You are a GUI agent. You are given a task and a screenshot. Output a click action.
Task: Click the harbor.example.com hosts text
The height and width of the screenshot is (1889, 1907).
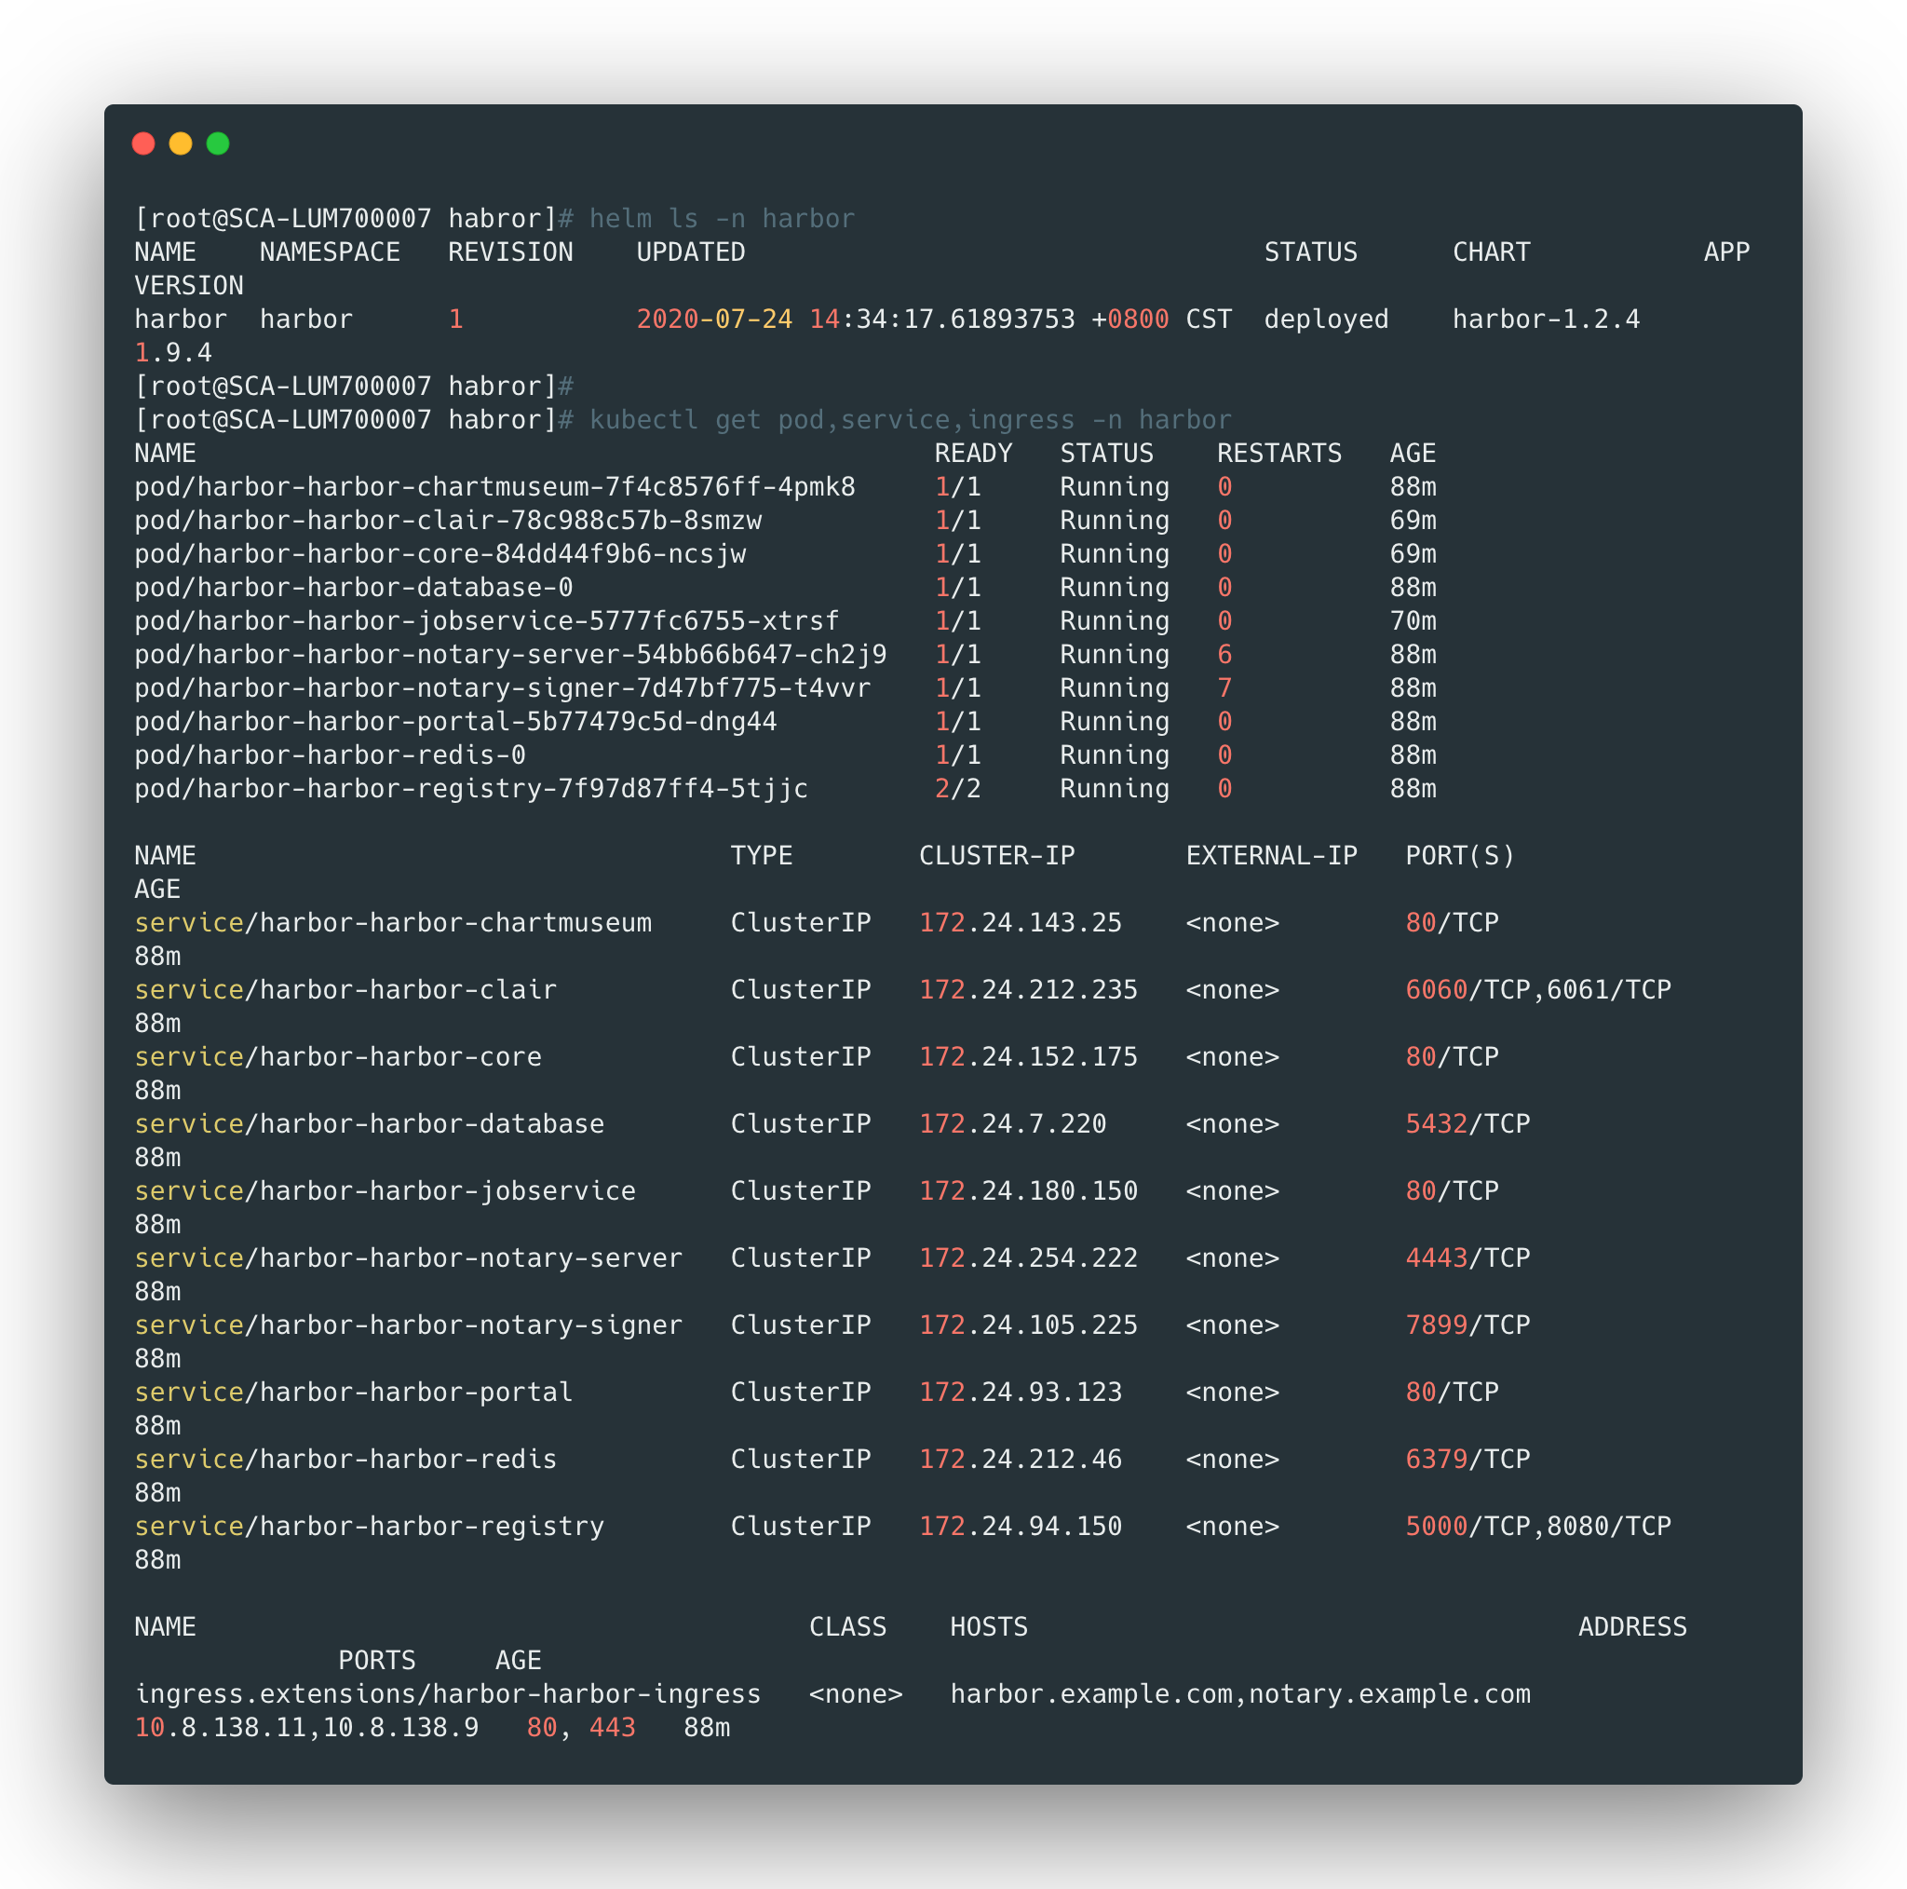tap(1090, 1694)
